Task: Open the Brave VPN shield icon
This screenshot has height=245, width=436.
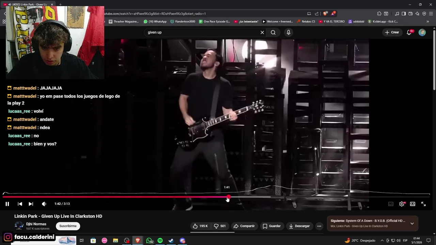Action: coord(424,14)
